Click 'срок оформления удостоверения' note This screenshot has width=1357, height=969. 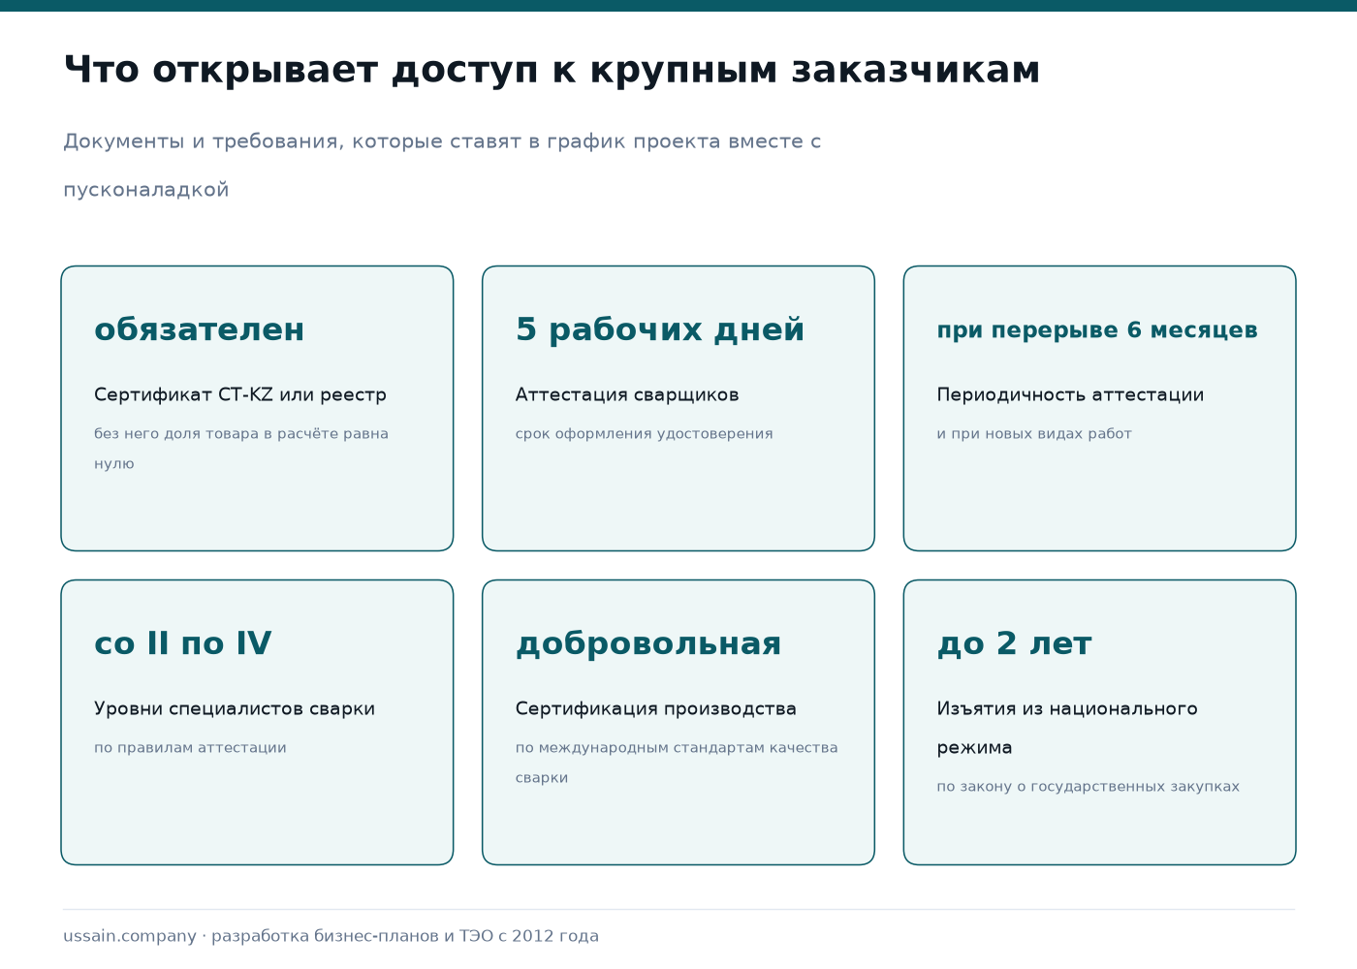(x=645, y=434)
